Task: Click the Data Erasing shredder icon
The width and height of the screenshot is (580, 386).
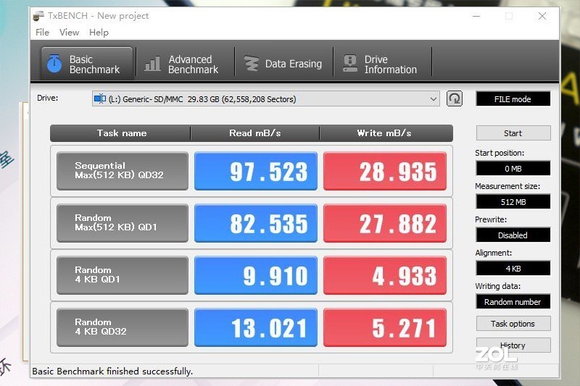Action: tap(252, 64)
